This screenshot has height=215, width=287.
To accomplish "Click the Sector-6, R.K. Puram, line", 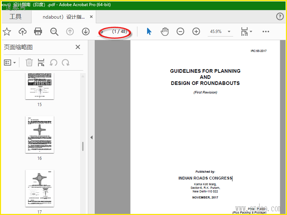I will coord(205,188).
